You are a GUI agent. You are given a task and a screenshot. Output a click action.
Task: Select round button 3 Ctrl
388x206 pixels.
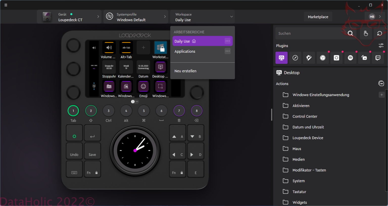[x=109, y=111]
